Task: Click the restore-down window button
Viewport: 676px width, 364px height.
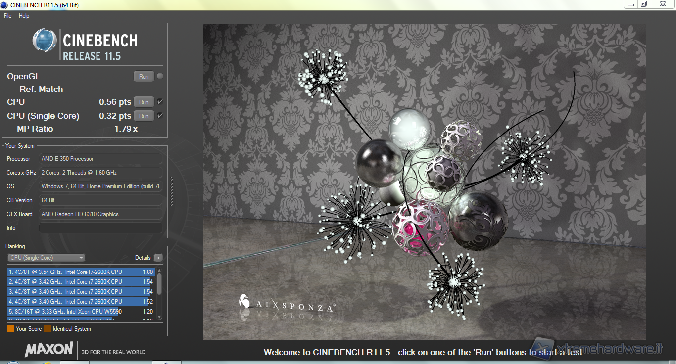Action: click(x=644, y=4)
